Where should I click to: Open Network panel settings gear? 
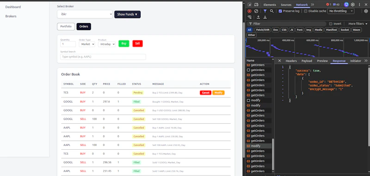click(366, 11)
